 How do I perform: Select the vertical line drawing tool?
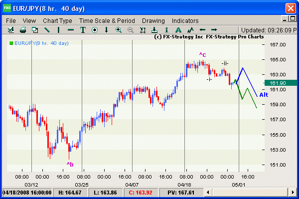click(x=58, y=30)
